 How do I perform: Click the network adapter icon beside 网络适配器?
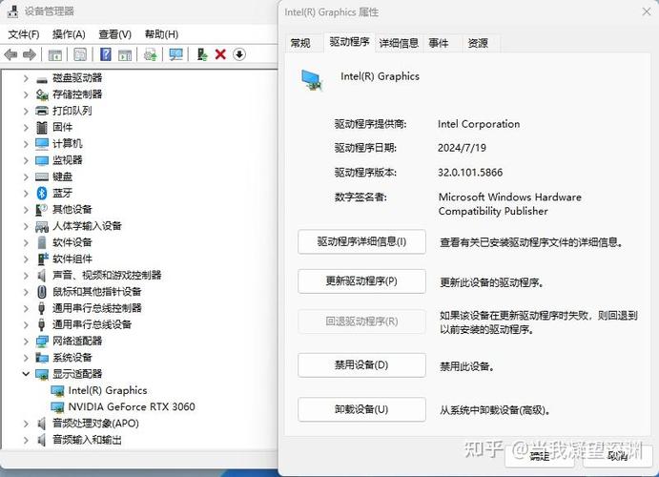[x=42, y=342]
